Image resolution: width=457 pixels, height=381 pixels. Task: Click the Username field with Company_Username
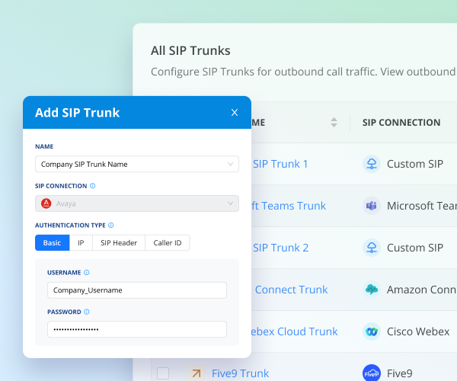tap(137, 290)
